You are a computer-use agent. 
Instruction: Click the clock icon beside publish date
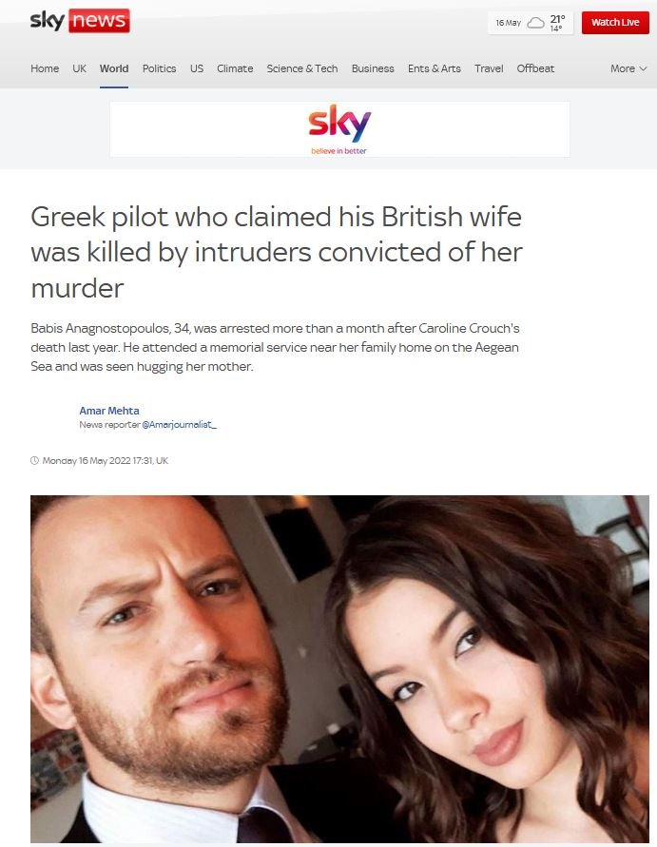[34, 460]
